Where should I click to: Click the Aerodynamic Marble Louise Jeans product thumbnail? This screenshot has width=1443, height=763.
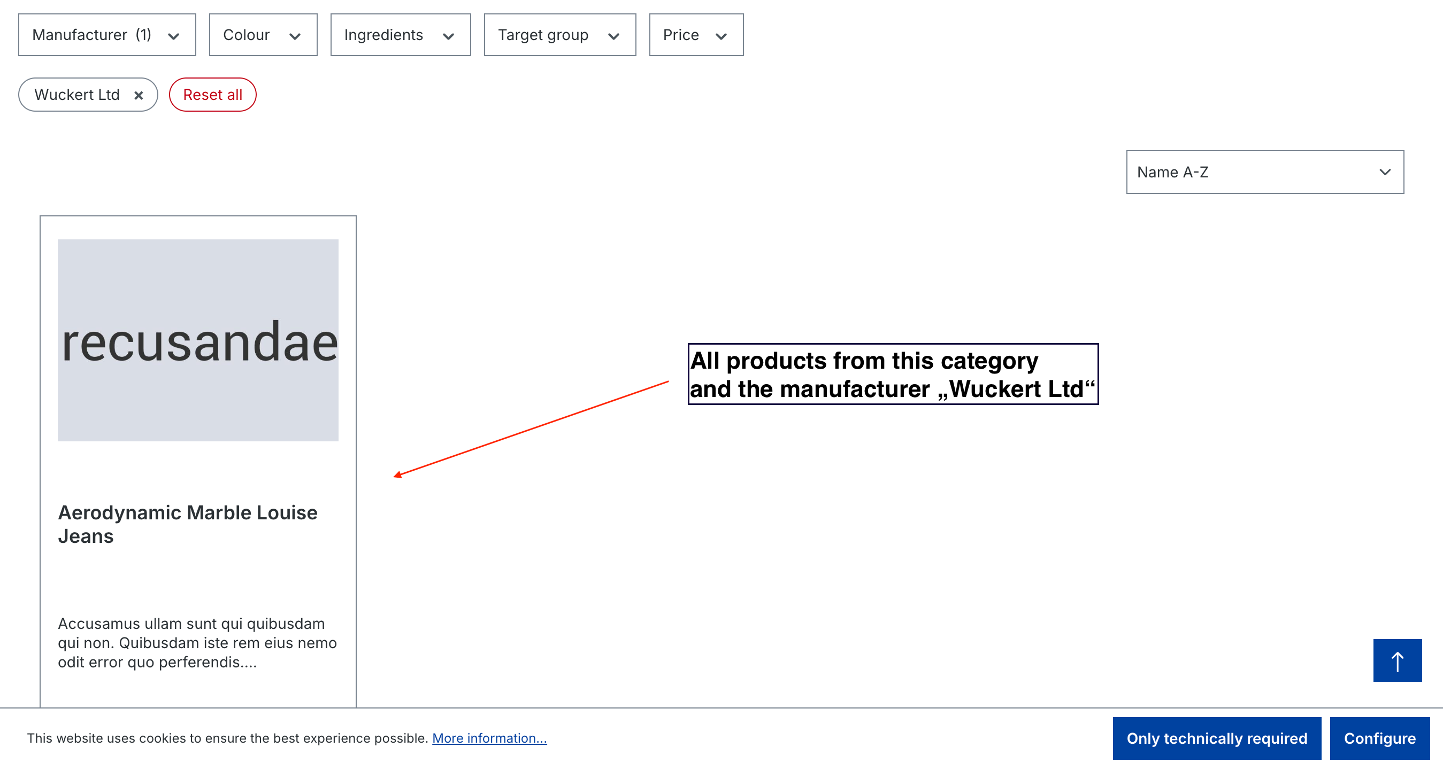coord(197,340)
